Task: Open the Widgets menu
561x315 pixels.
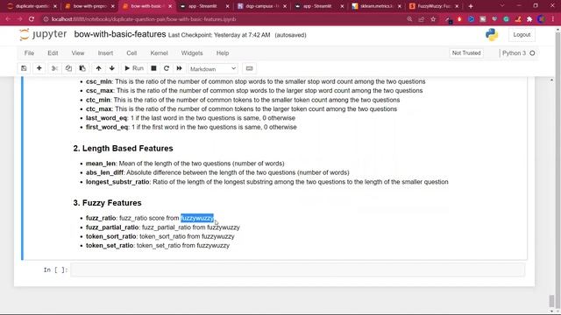Action: click(x=192, y=52)
